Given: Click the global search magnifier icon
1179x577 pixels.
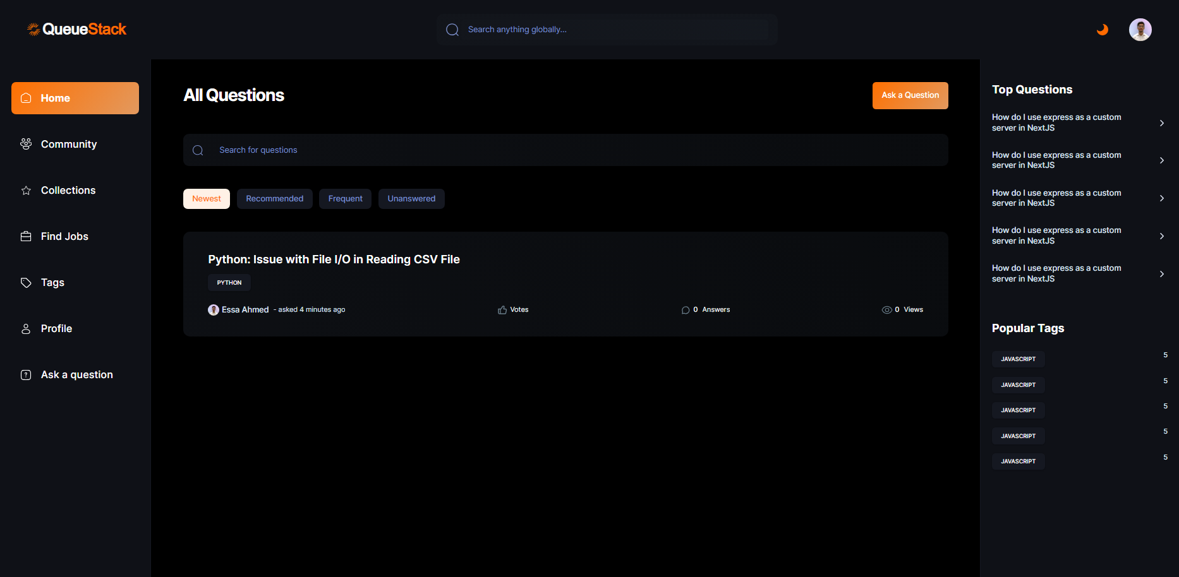Looking at the screenshot, I should (452, 30).
